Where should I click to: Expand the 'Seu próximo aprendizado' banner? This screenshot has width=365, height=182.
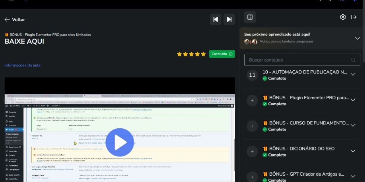point(357,38)
